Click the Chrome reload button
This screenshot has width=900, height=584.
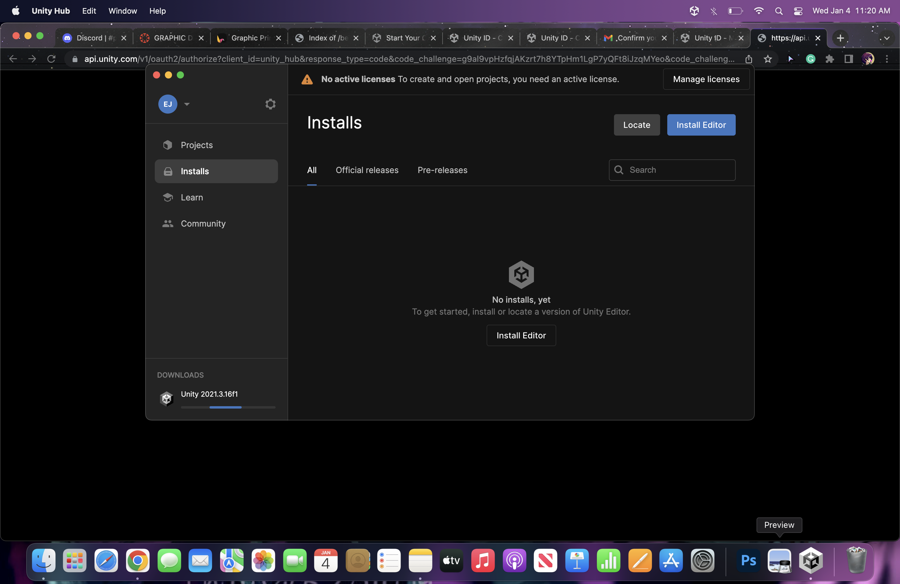pos(51,59)
